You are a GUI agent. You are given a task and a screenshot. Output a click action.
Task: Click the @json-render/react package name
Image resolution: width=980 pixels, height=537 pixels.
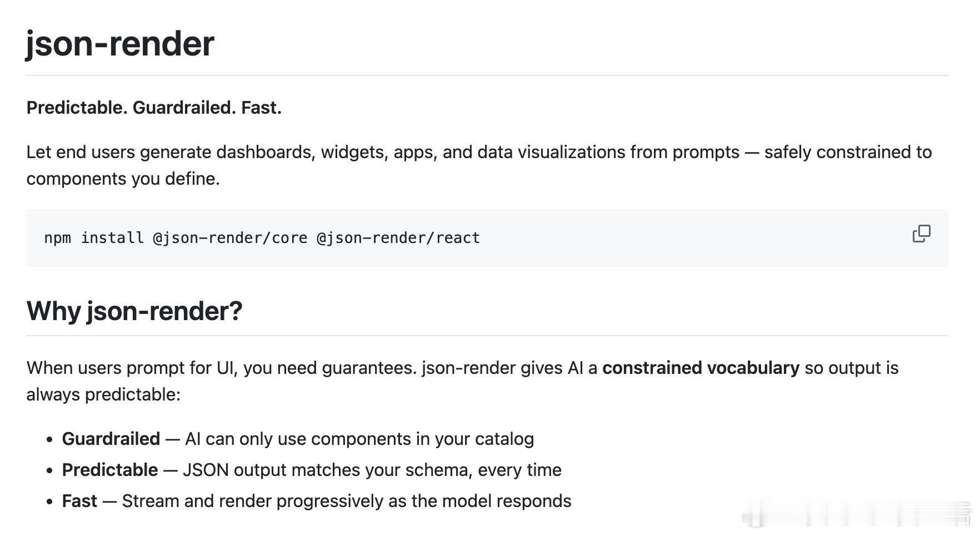(398, 238)
